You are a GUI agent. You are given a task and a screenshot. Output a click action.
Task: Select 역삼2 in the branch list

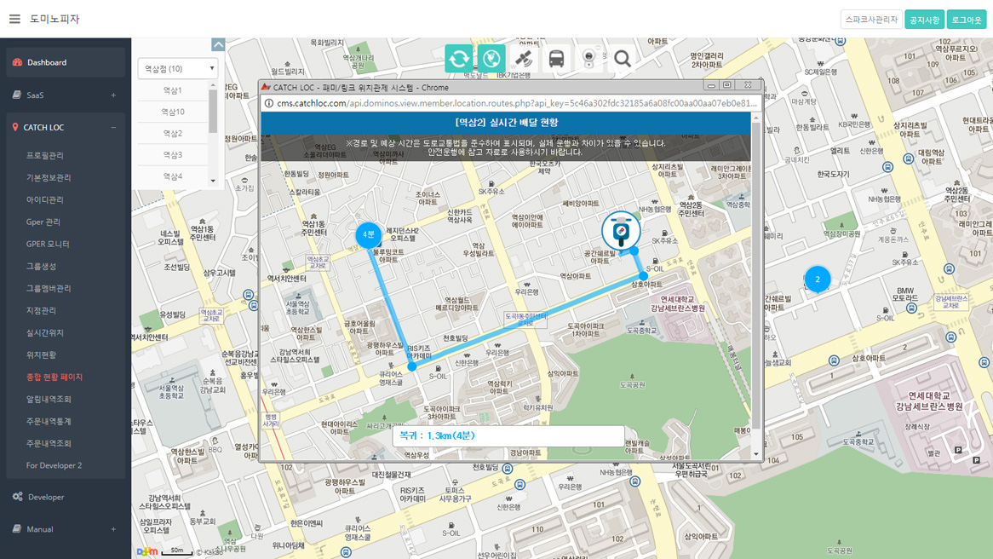coord(172,133)
